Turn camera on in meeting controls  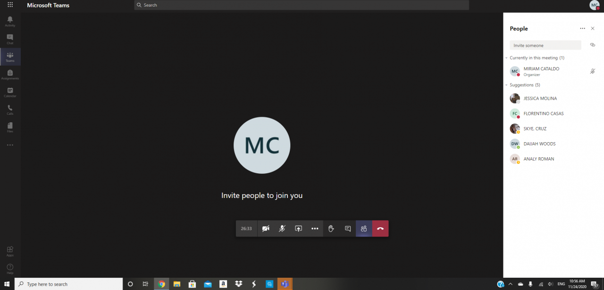pyautogui.click(x=266, y=229)
